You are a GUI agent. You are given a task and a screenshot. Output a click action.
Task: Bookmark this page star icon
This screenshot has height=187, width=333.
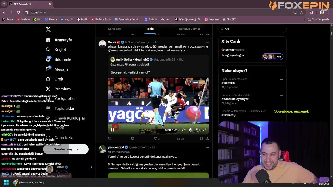[302, 12]
